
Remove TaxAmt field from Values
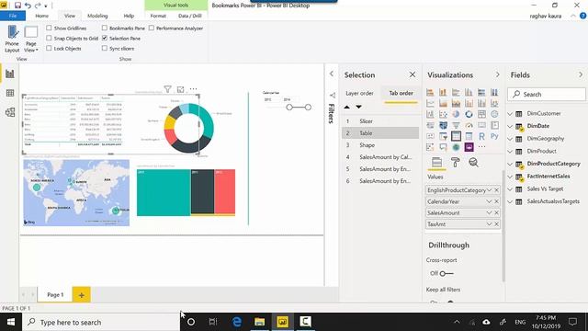(496, 224)
